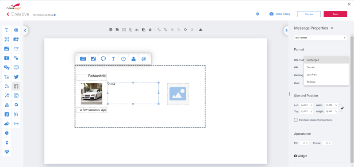Viewport: 354px width, 167px height.
Task: Select the image placeholder element
Action: click(x=178, y=94)
